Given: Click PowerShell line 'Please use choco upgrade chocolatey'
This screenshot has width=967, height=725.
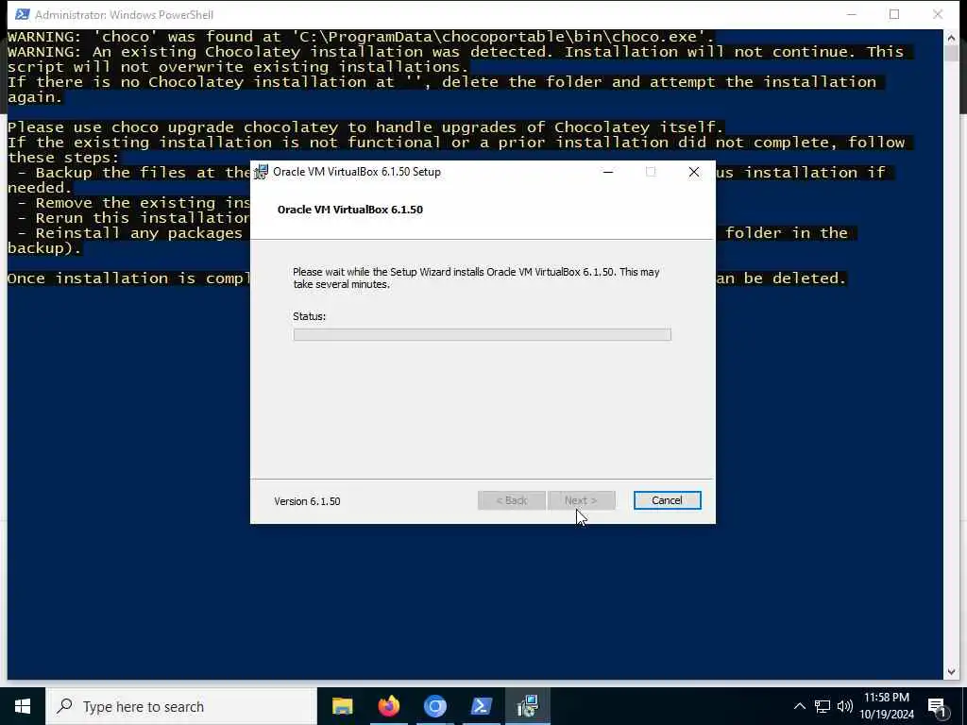Looking at the screenshot, I should pyautogui.click(x=365, y=127).
